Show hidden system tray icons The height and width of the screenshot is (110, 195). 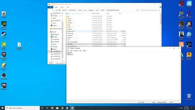(178, 108)
